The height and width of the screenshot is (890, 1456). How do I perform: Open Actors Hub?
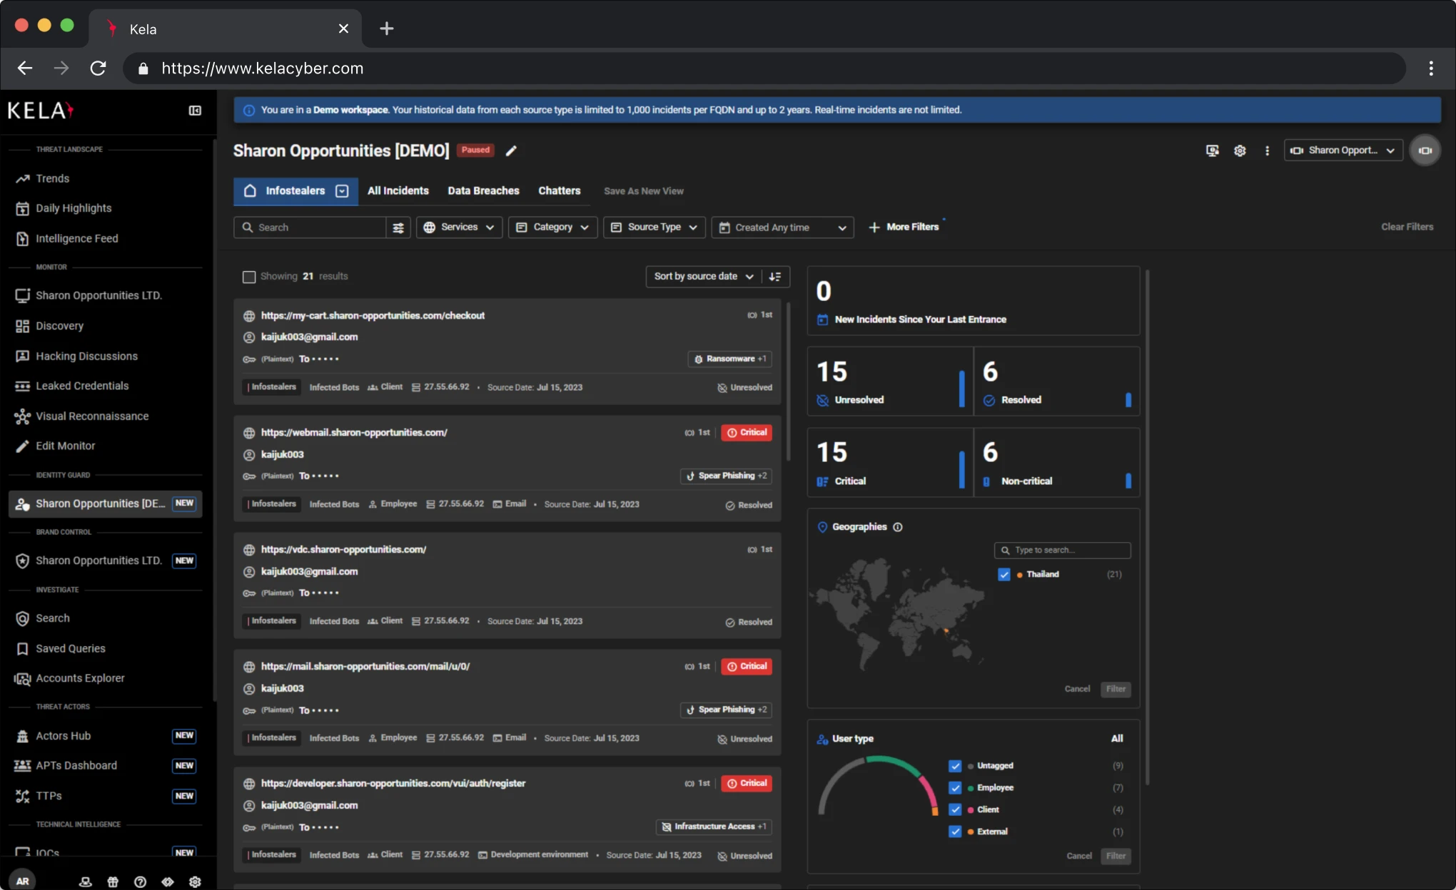click(x=63, y=736)
